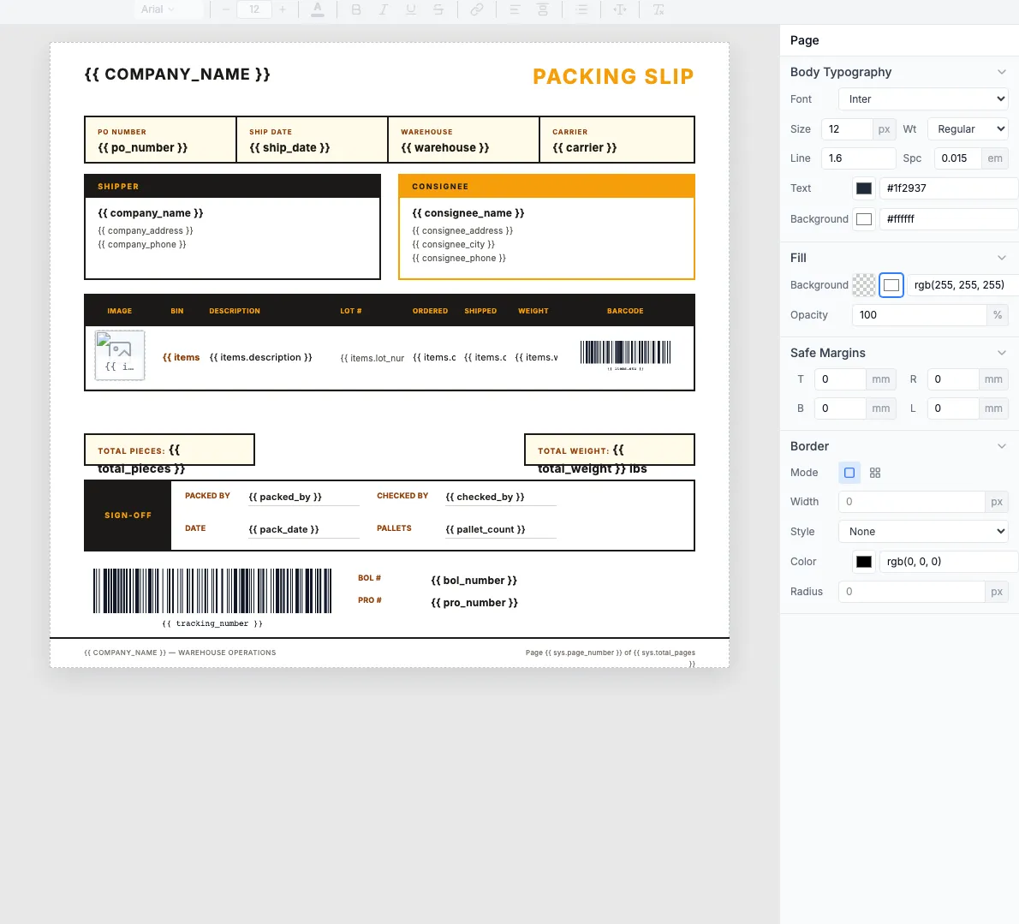The height and width of the screenshot is (924, 1019).
Task: Collapse the Safe Margins section
Action: click(x=1002, y=352)
